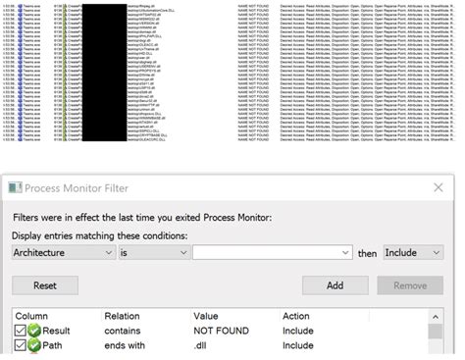Select the OLEACC.dll event row path
465x360 pixels.
tap(142, 45)
